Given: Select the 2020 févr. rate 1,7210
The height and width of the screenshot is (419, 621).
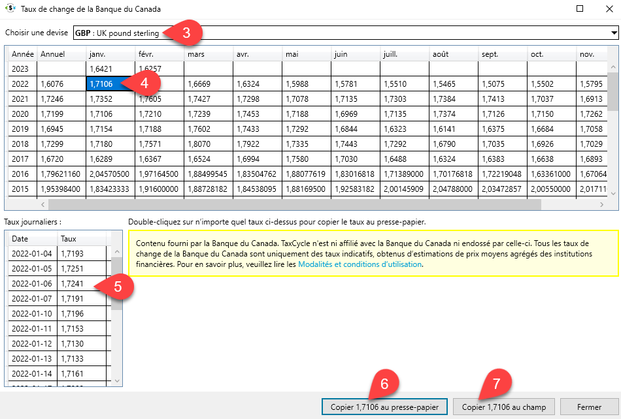Looking at the screenshot, I should coord(159,114).
